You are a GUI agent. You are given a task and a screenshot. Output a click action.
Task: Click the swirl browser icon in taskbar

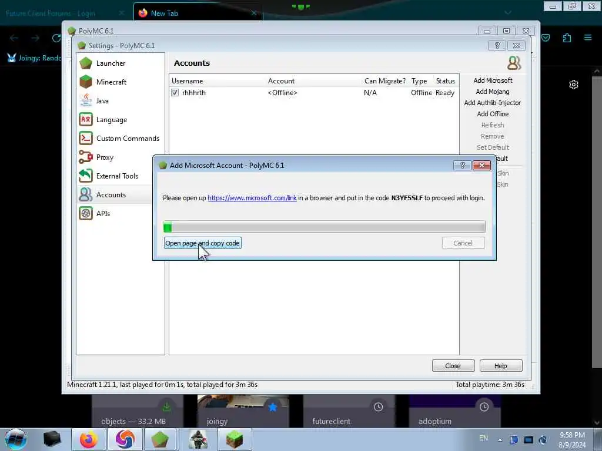(125, 439)
